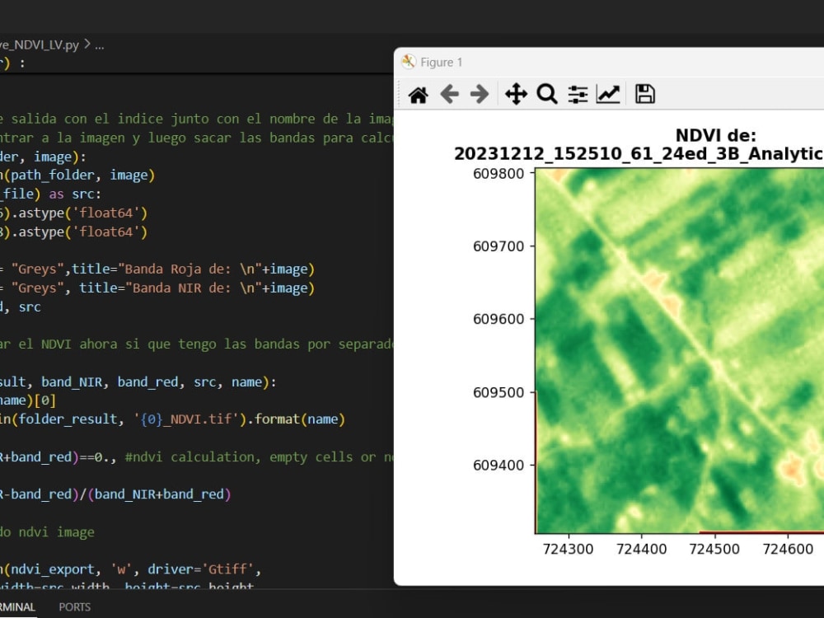Screen dimensions: 824x618
Task: Go back to the previous plot view
Action: click(x=449, y=93)
